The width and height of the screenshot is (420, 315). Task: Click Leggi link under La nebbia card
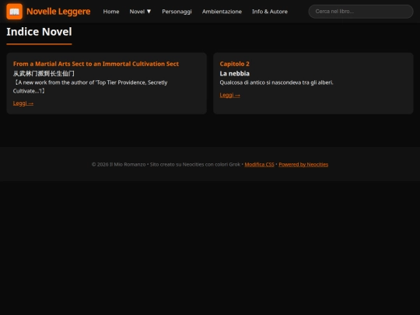pyautogui.click(x=229, y=95)
